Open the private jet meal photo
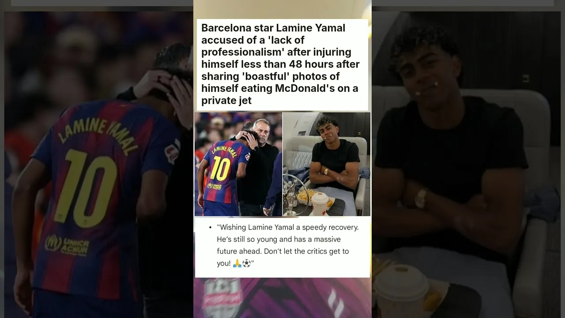Image resolution: width=565 pixels, height=318 pixels. (327, 164)
